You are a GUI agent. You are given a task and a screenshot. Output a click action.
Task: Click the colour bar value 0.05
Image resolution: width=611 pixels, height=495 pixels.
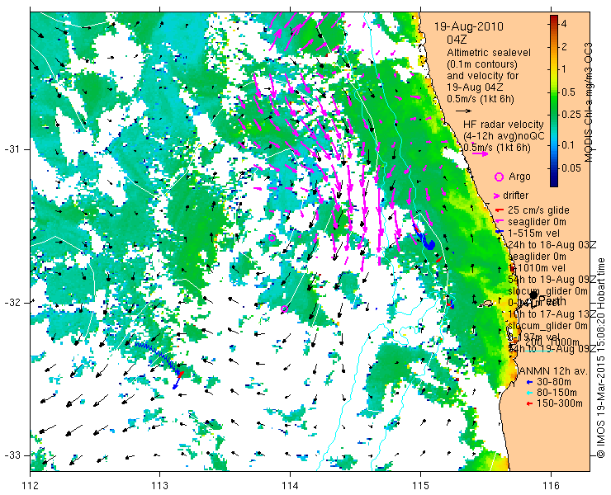[571, 168]
